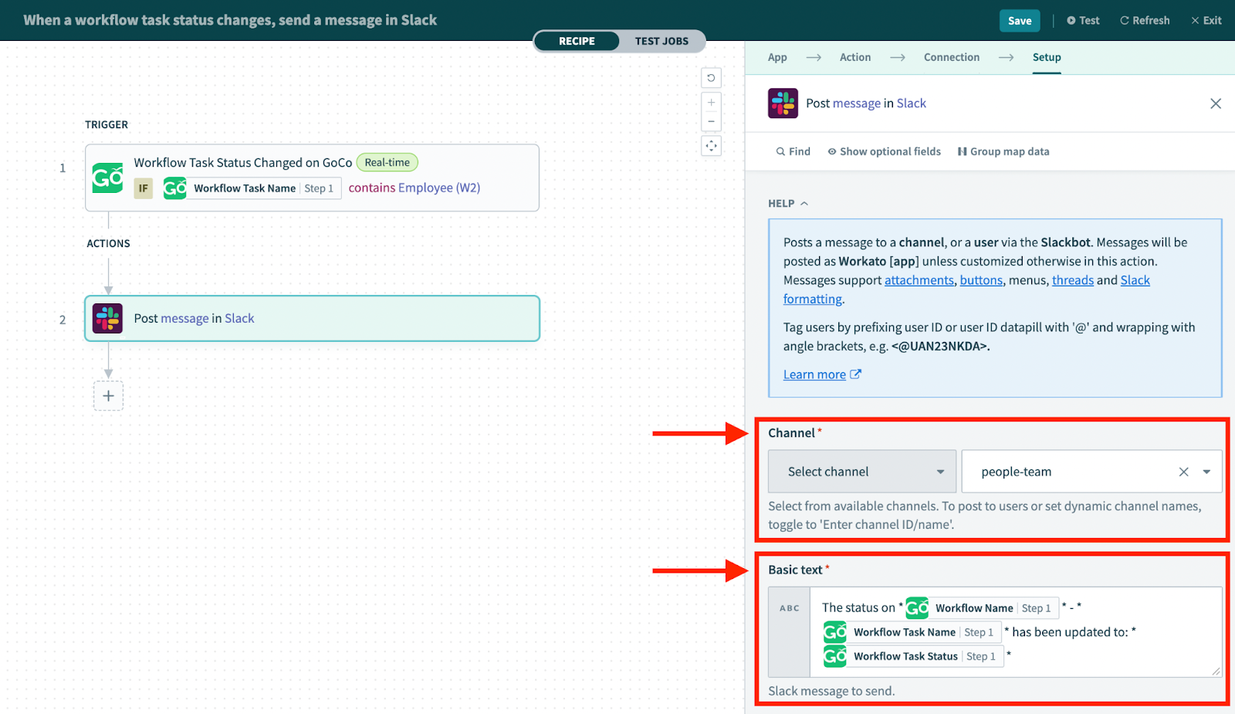Save the recipe

pos(1020,21)
